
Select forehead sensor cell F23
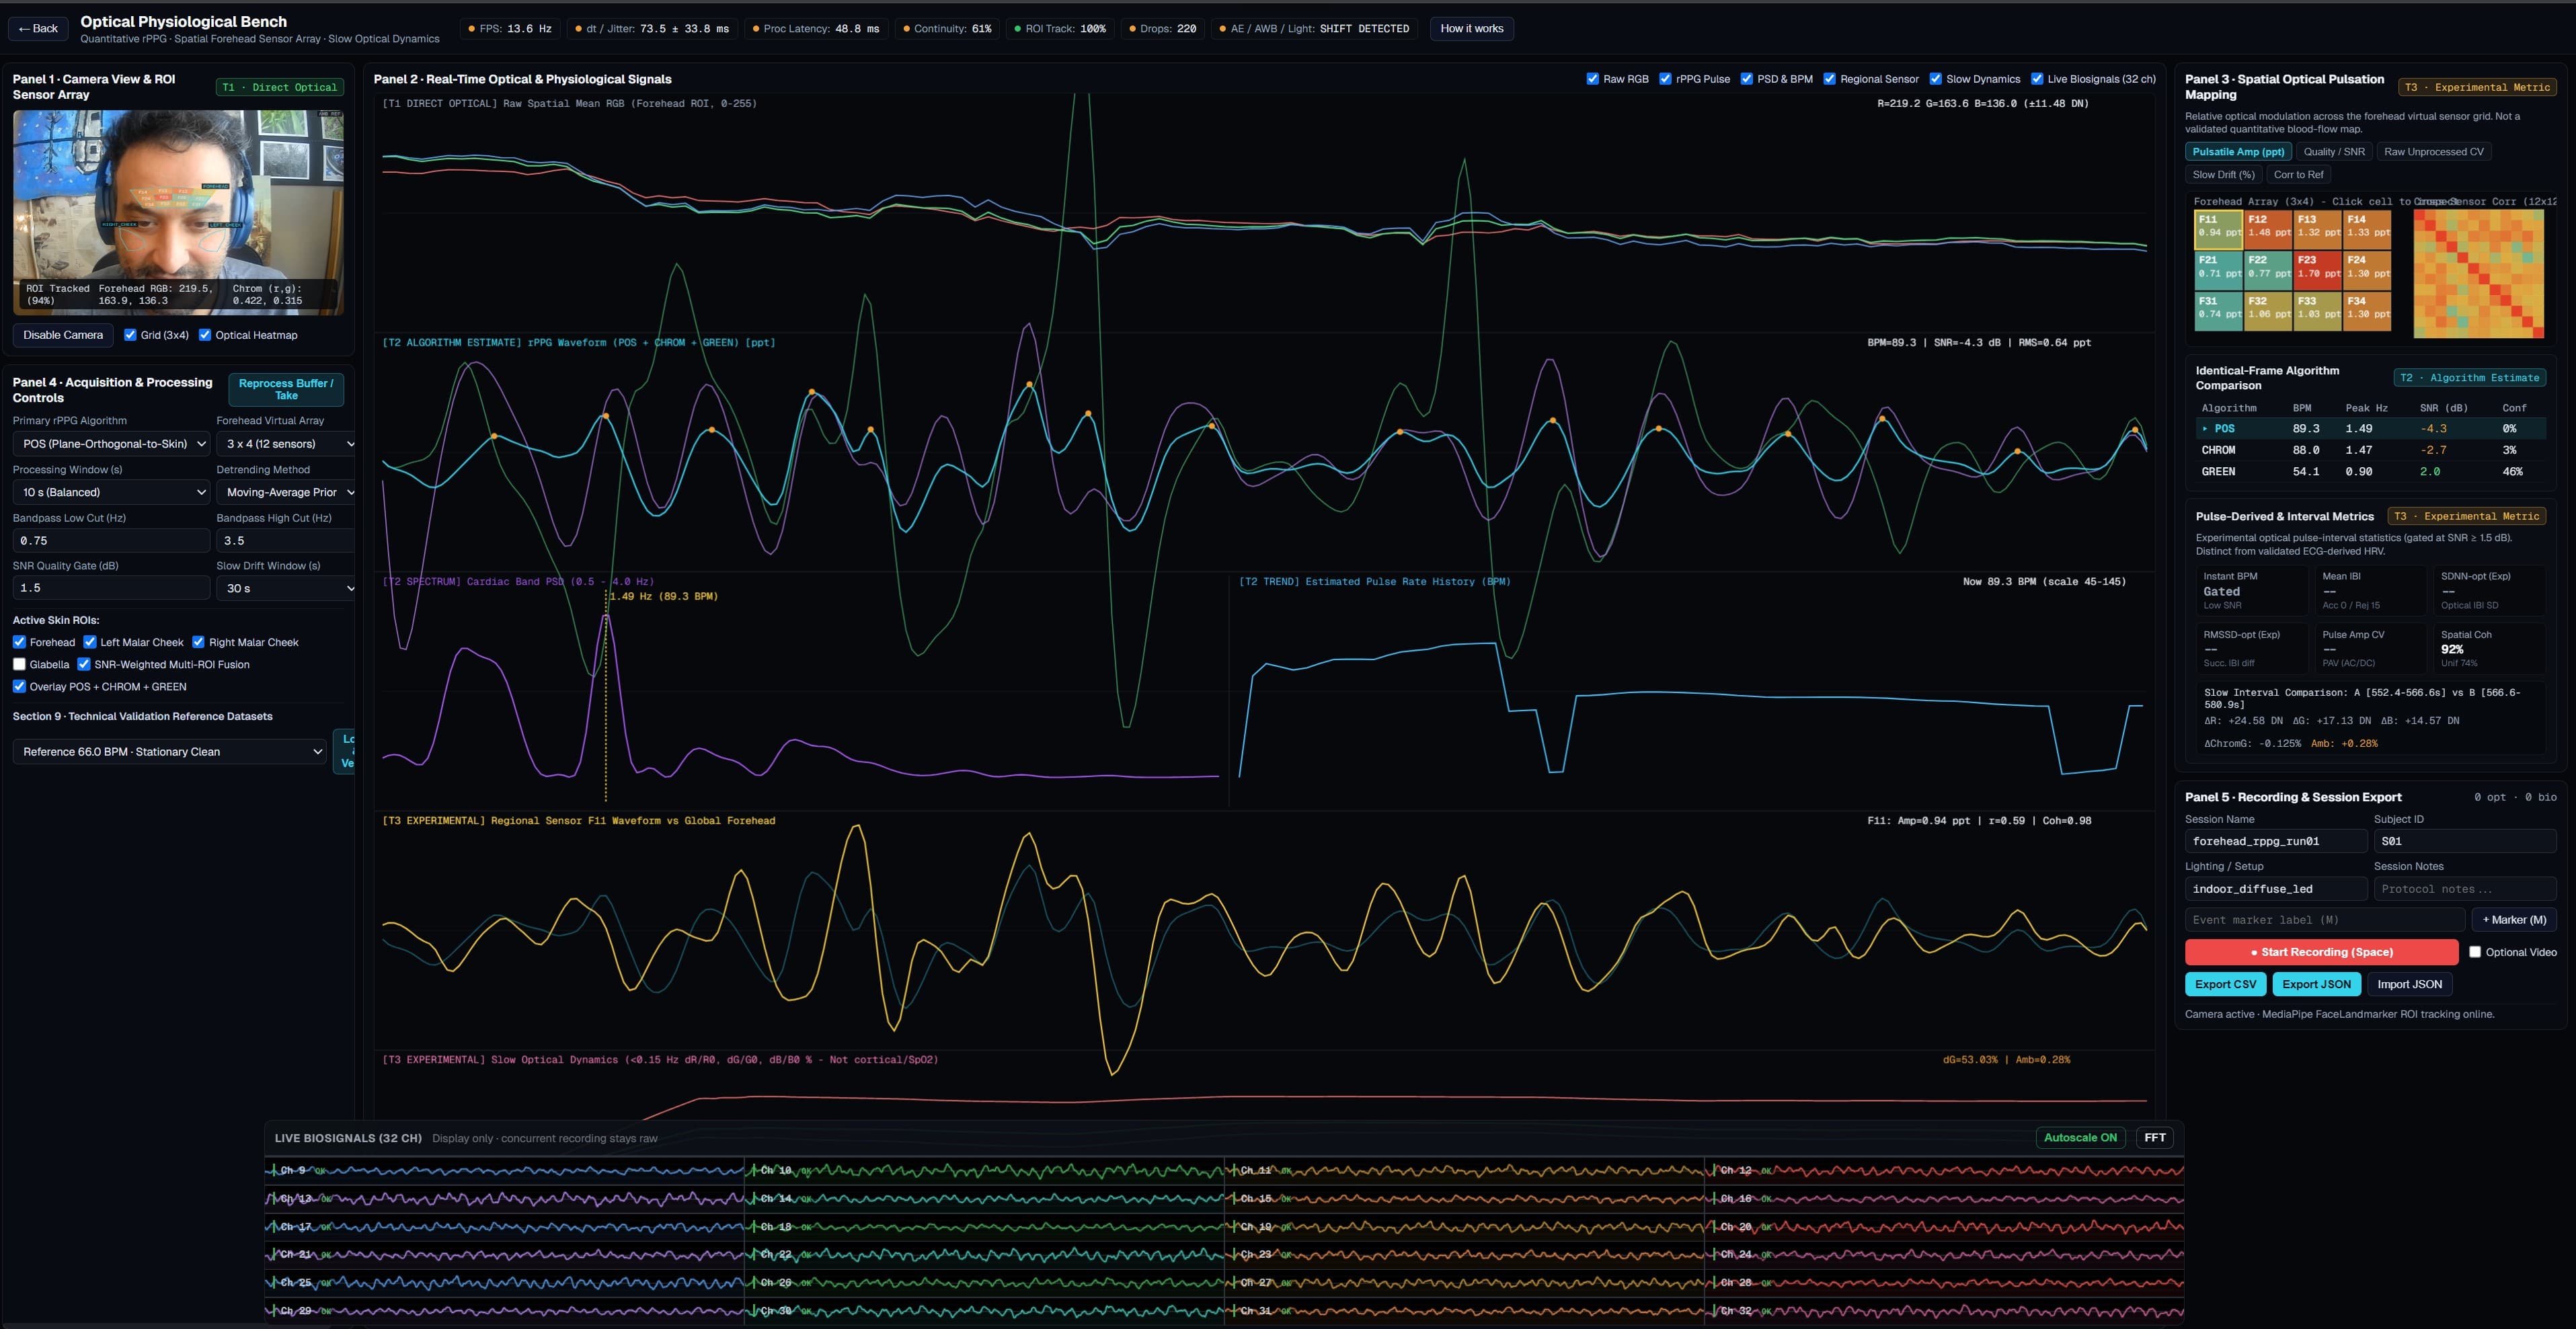click(2317, 271)
